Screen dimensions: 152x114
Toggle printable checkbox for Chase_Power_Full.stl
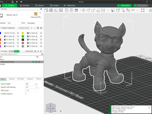click(x=33, y=62)
